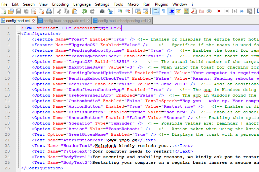Open the Tools menu
Viewport: 259px width, 172px height.
point(118,4)
